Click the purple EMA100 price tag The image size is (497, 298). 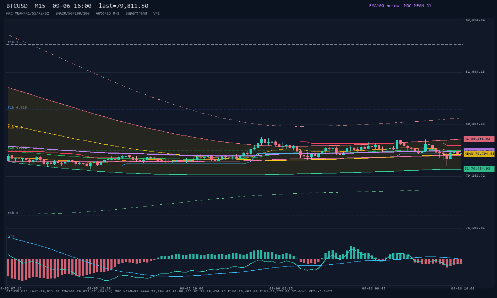[x=479, y=150]
